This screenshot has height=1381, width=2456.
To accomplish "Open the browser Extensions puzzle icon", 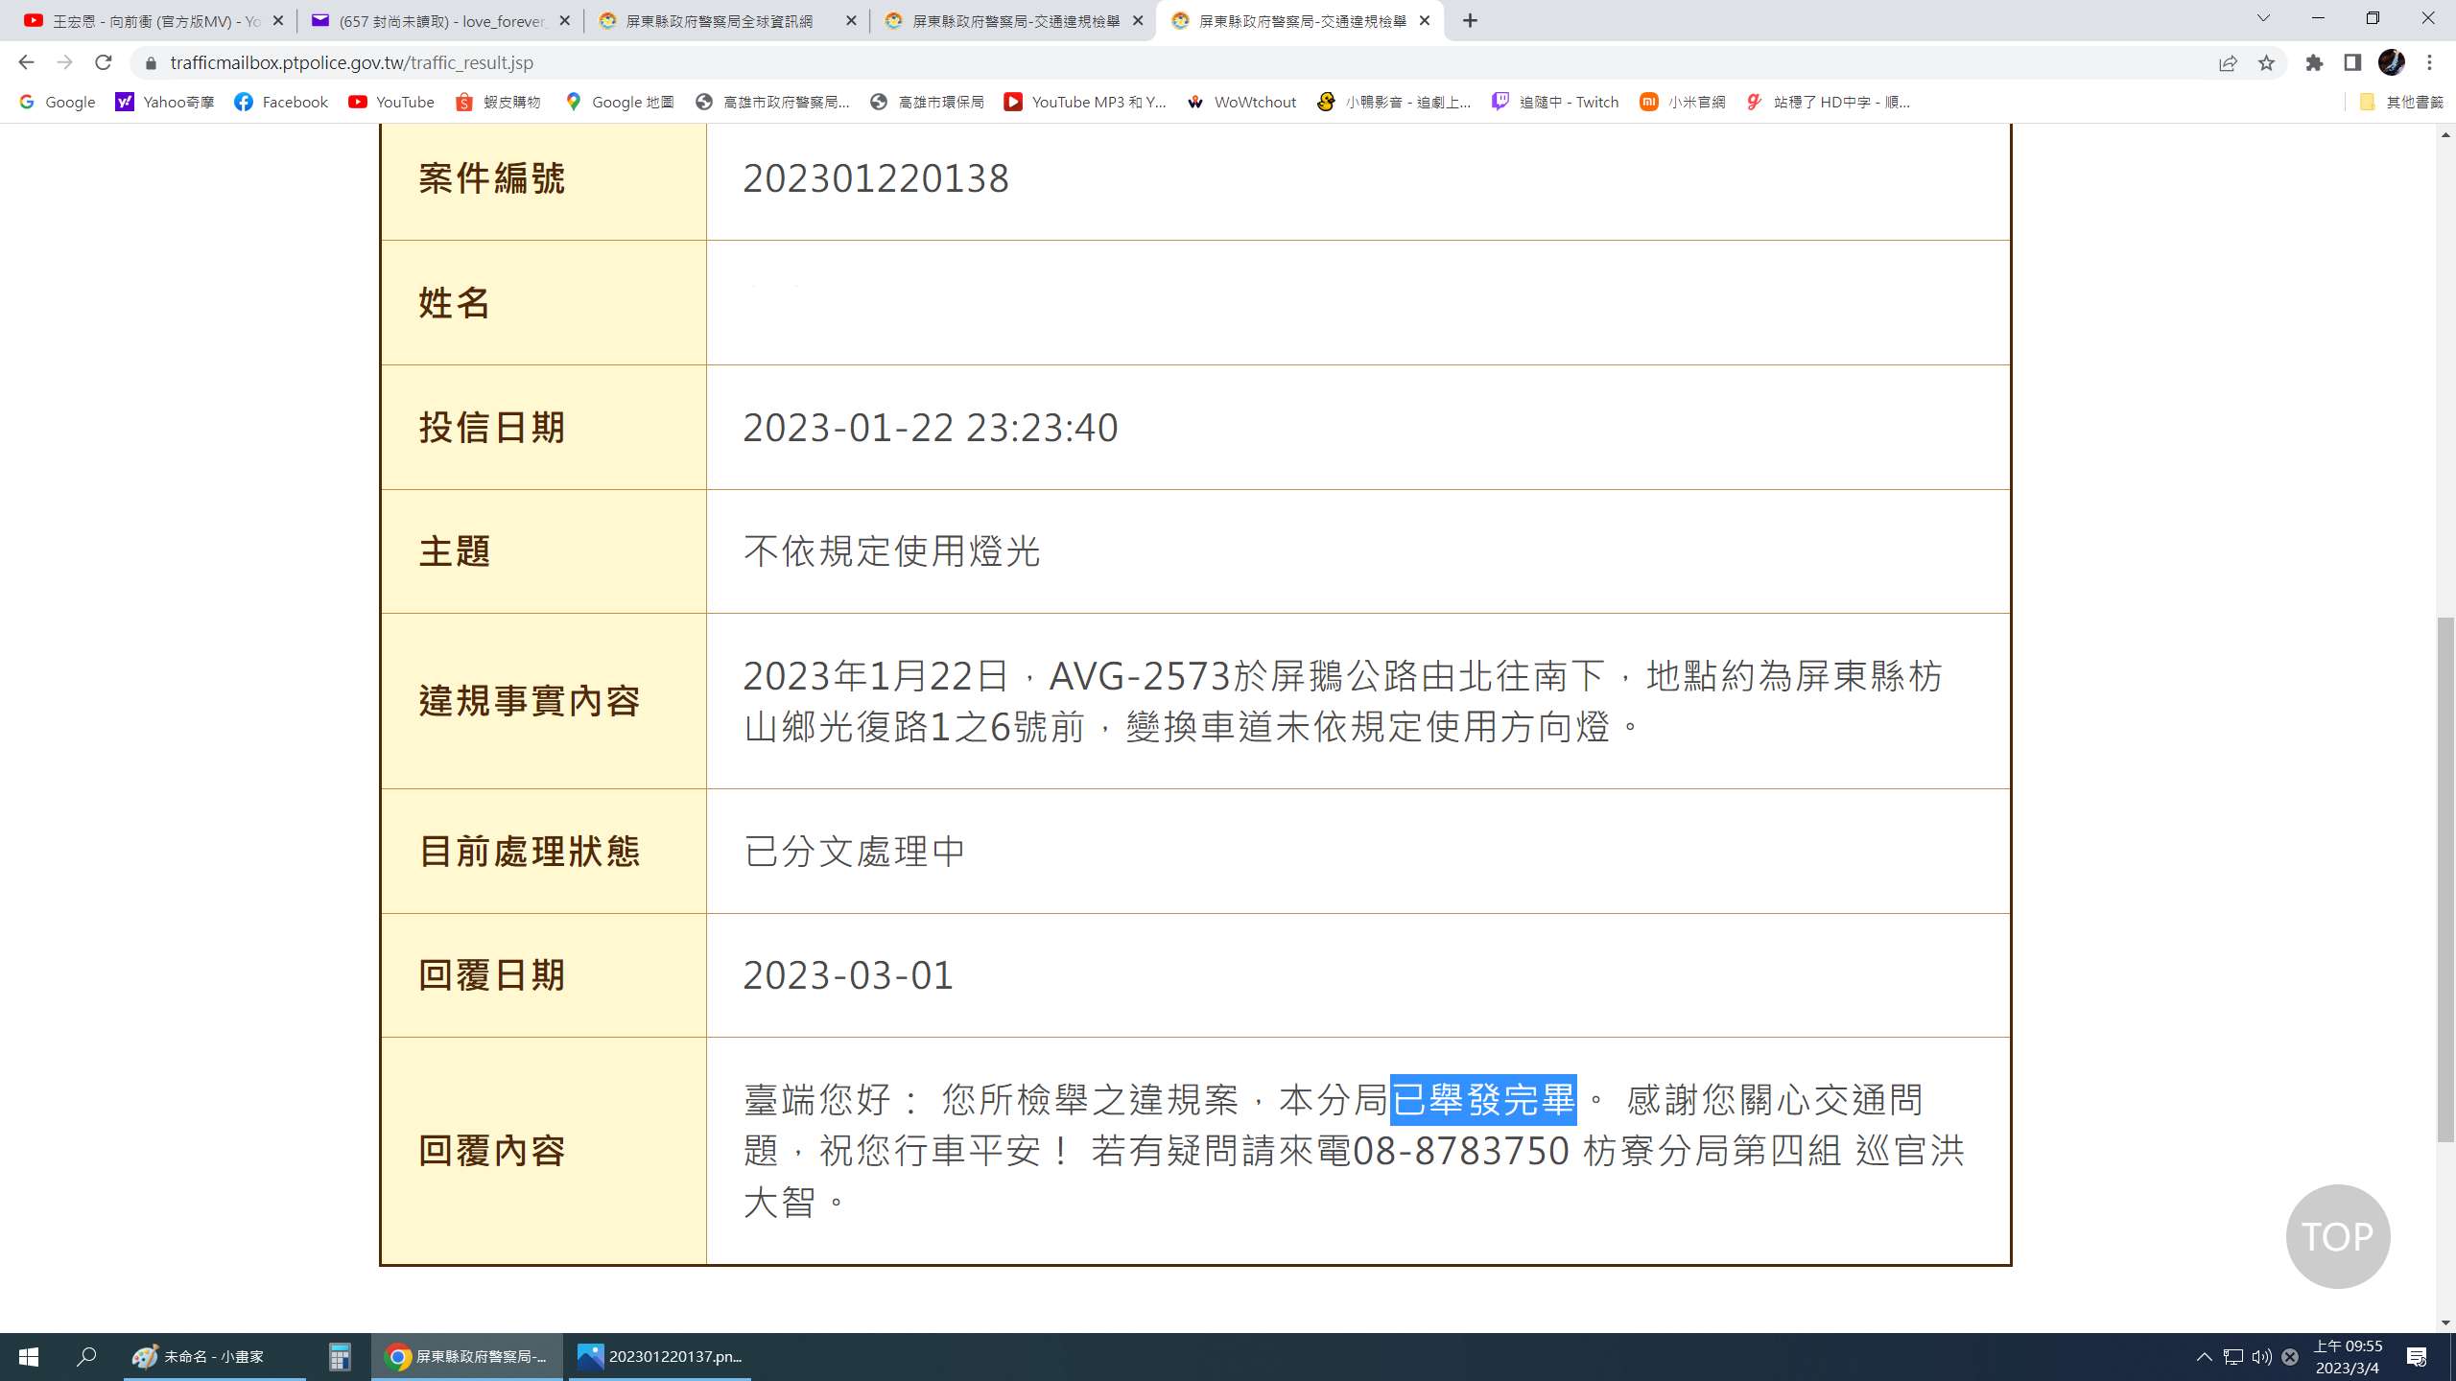I will coord(2314,62).
